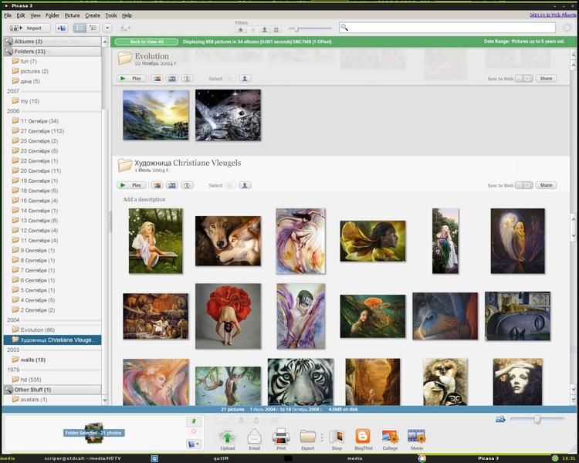Image resolution: width=579 pixels, height=463 pixels.
Task: Click the Movie filmstrip icon
Action: 417,437
